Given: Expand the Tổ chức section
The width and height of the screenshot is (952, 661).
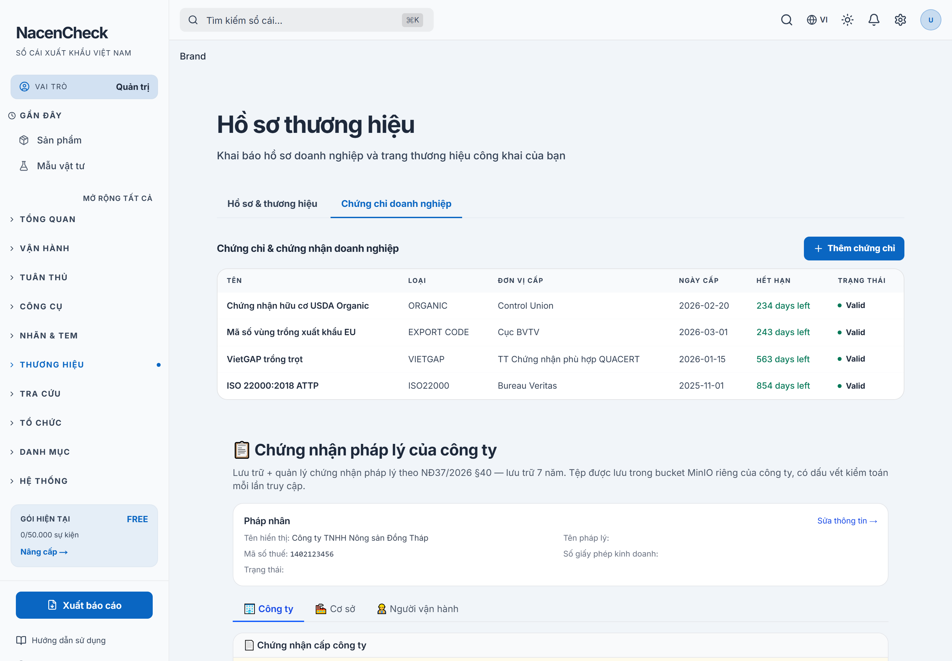Looking at the screenshot, I should [x=84, y=423].
